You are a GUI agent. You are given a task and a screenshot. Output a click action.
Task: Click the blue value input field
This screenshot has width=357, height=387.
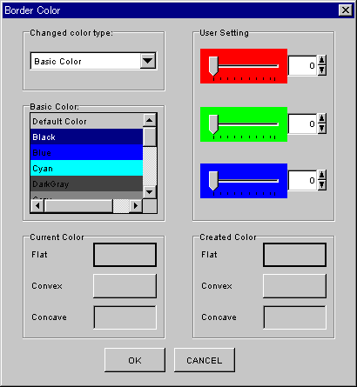(x=302, y=181)
